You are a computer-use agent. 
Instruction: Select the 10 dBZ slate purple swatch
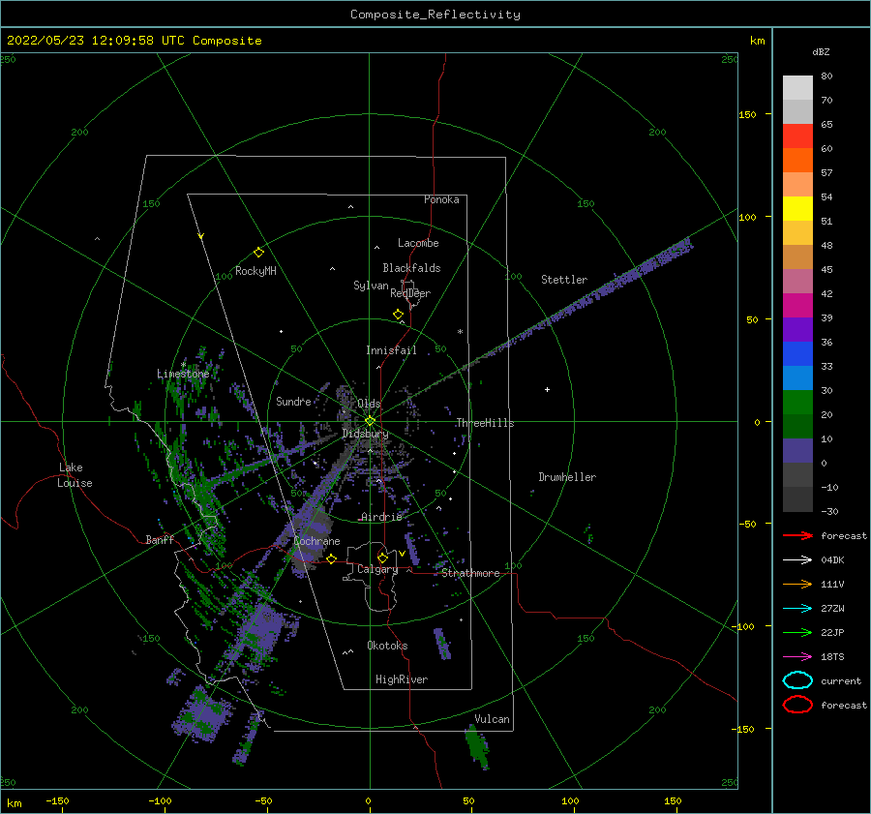tap(797, 451)
